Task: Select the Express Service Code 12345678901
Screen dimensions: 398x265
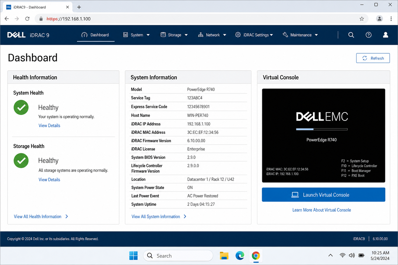Action: tap(198, 107)
